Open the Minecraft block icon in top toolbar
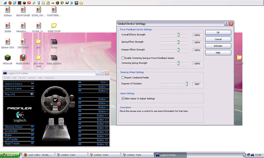The width and height of the screenshot is (264, 158). (24, 3)
